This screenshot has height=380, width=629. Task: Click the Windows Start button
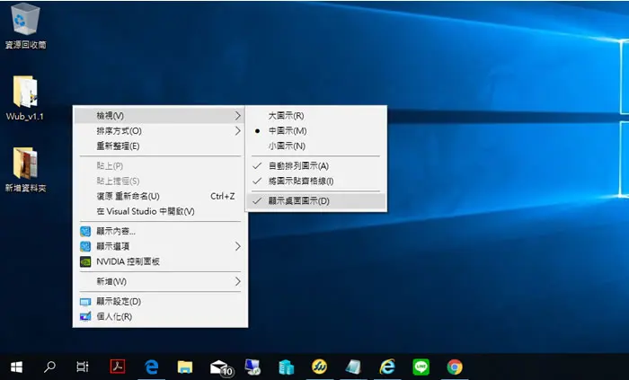(x=16, y=367)
